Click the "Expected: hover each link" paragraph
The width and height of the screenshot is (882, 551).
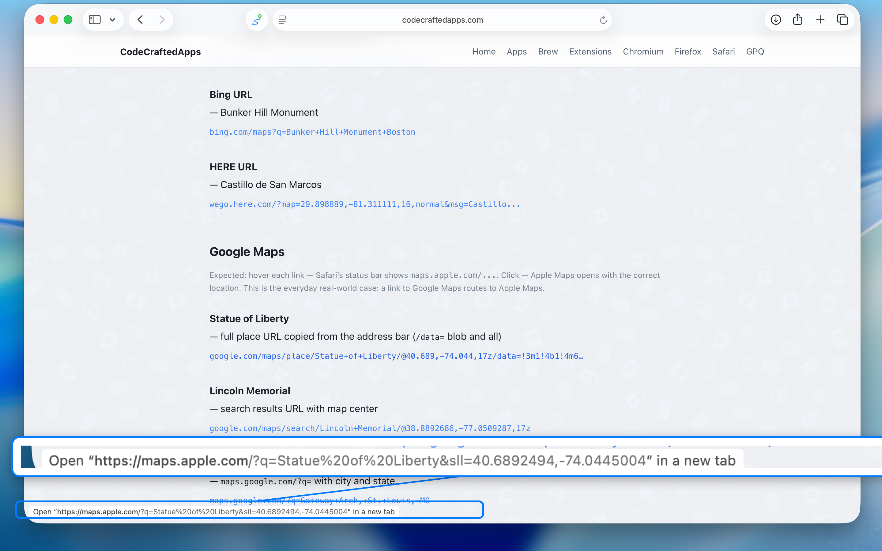pyautogui.click(x=435, y=282)
